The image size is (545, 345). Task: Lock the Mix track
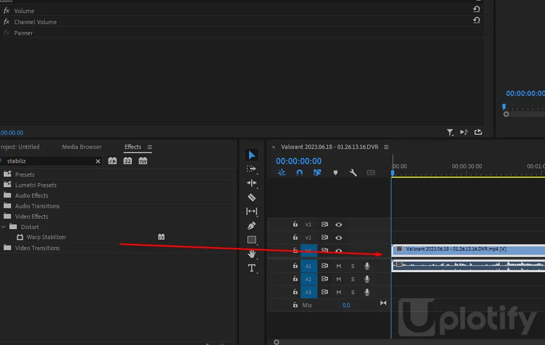[x=295, y=305]
